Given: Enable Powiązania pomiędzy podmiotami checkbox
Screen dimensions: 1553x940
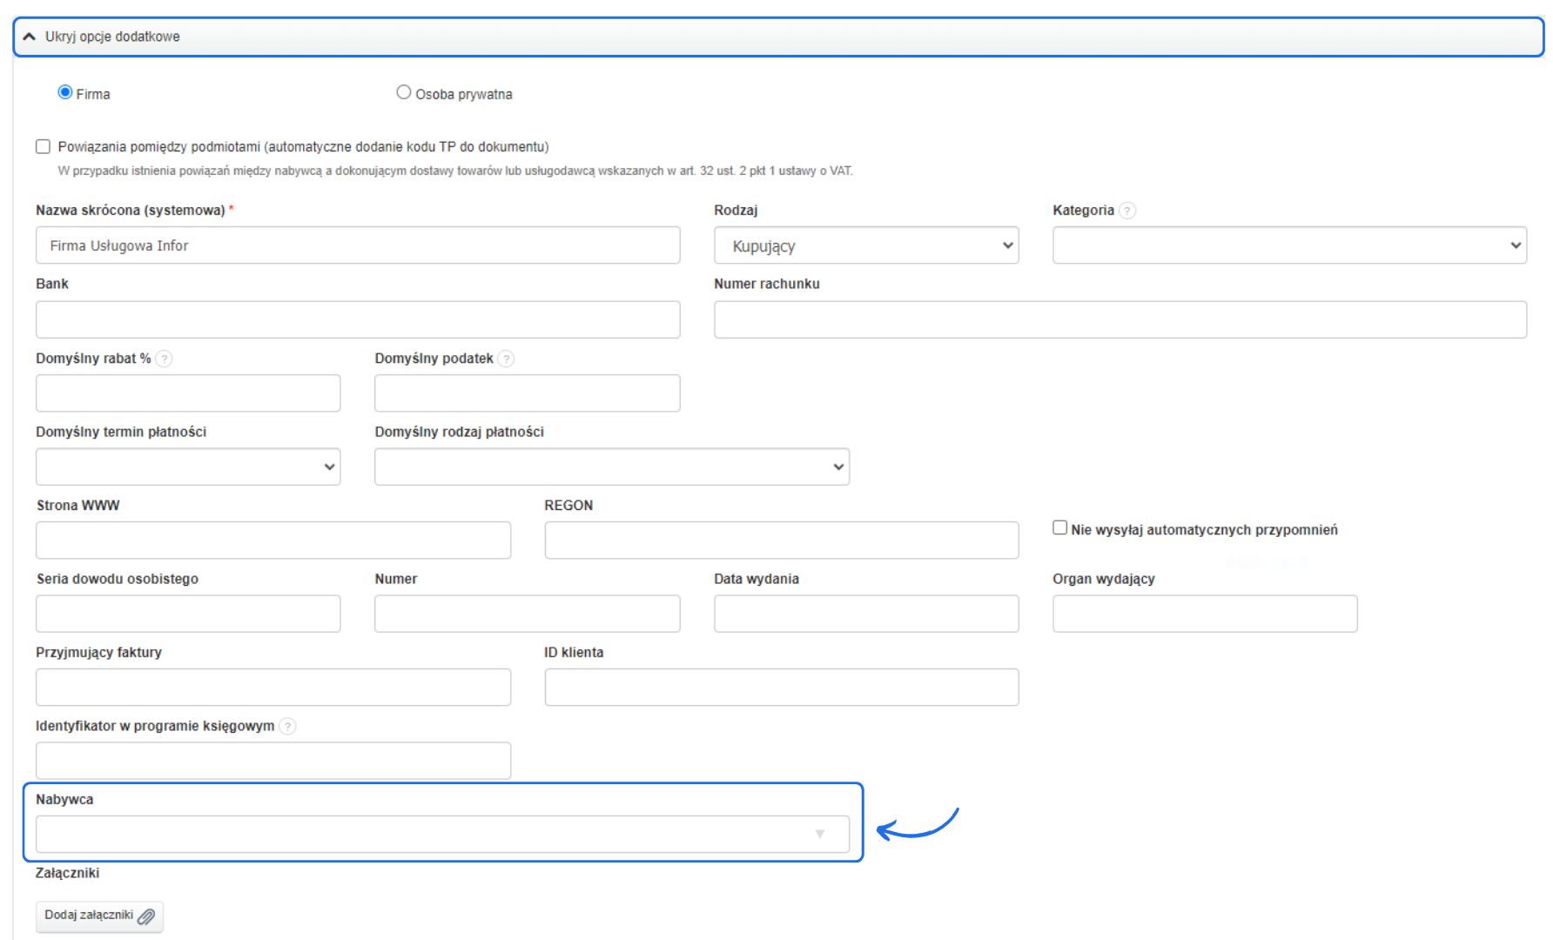Looking at the screenshot, I should [43, 146].
